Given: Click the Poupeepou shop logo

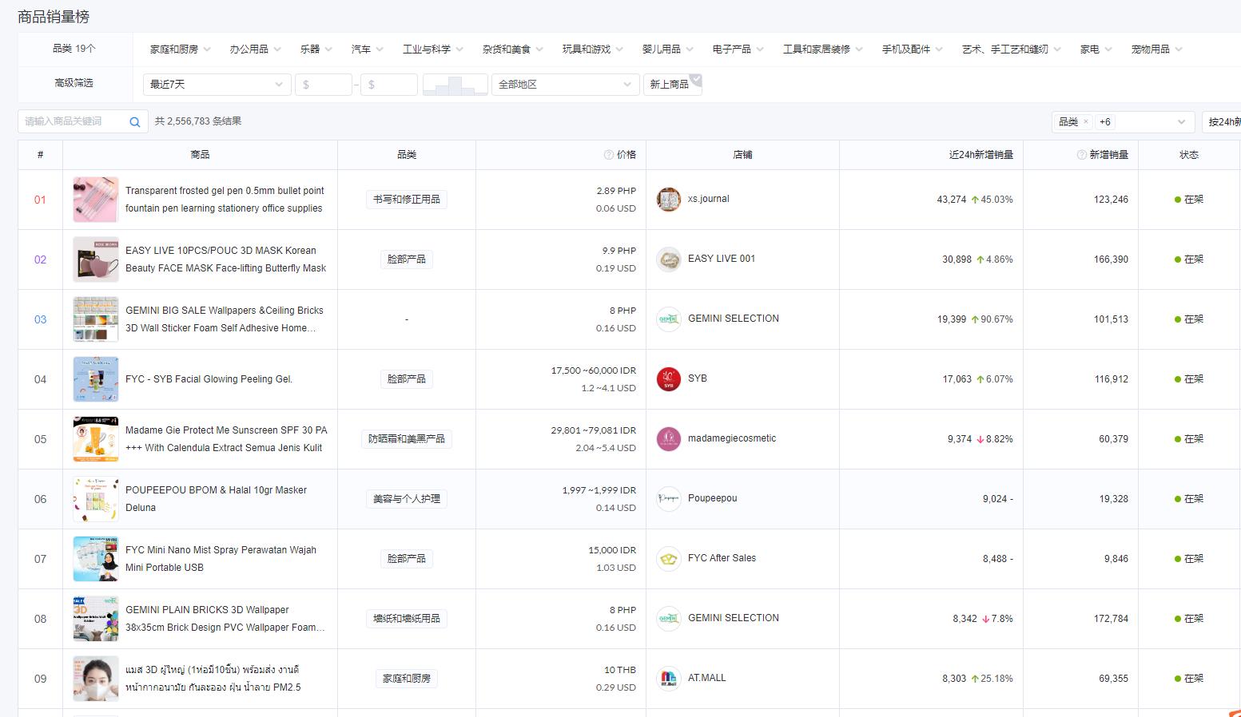Looking at the screenshot, I should [669, 499].
